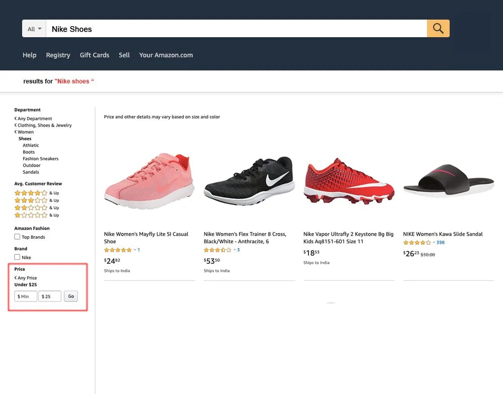The width and height of the screenshot is (503, 402).
Task: Open the All departments search dropdown
Action: coord(34,29)
